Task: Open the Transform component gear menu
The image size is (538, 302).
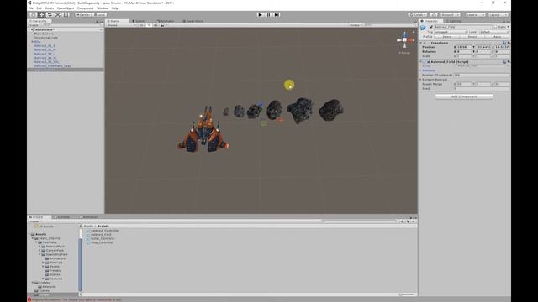Action: [x=509, y=43]
